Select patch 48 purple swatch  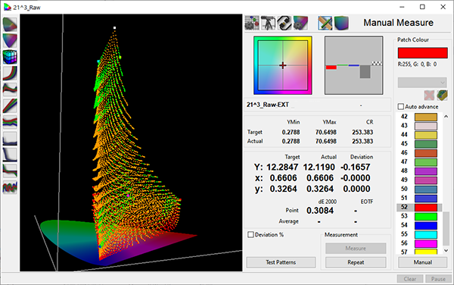[x=426, y=171]
